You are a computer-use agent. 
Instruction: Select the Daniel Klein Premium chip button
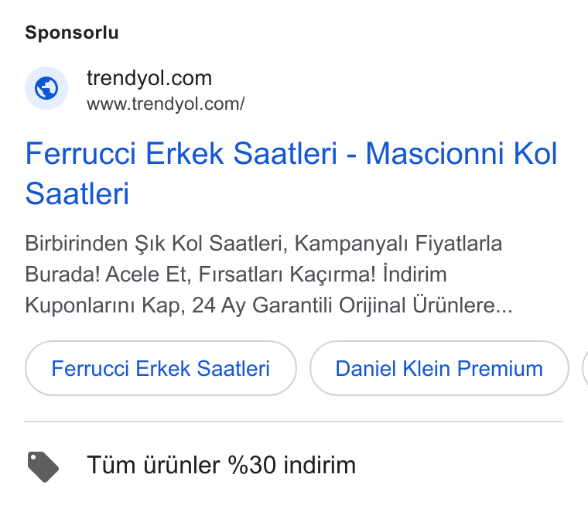pos(439,368)
